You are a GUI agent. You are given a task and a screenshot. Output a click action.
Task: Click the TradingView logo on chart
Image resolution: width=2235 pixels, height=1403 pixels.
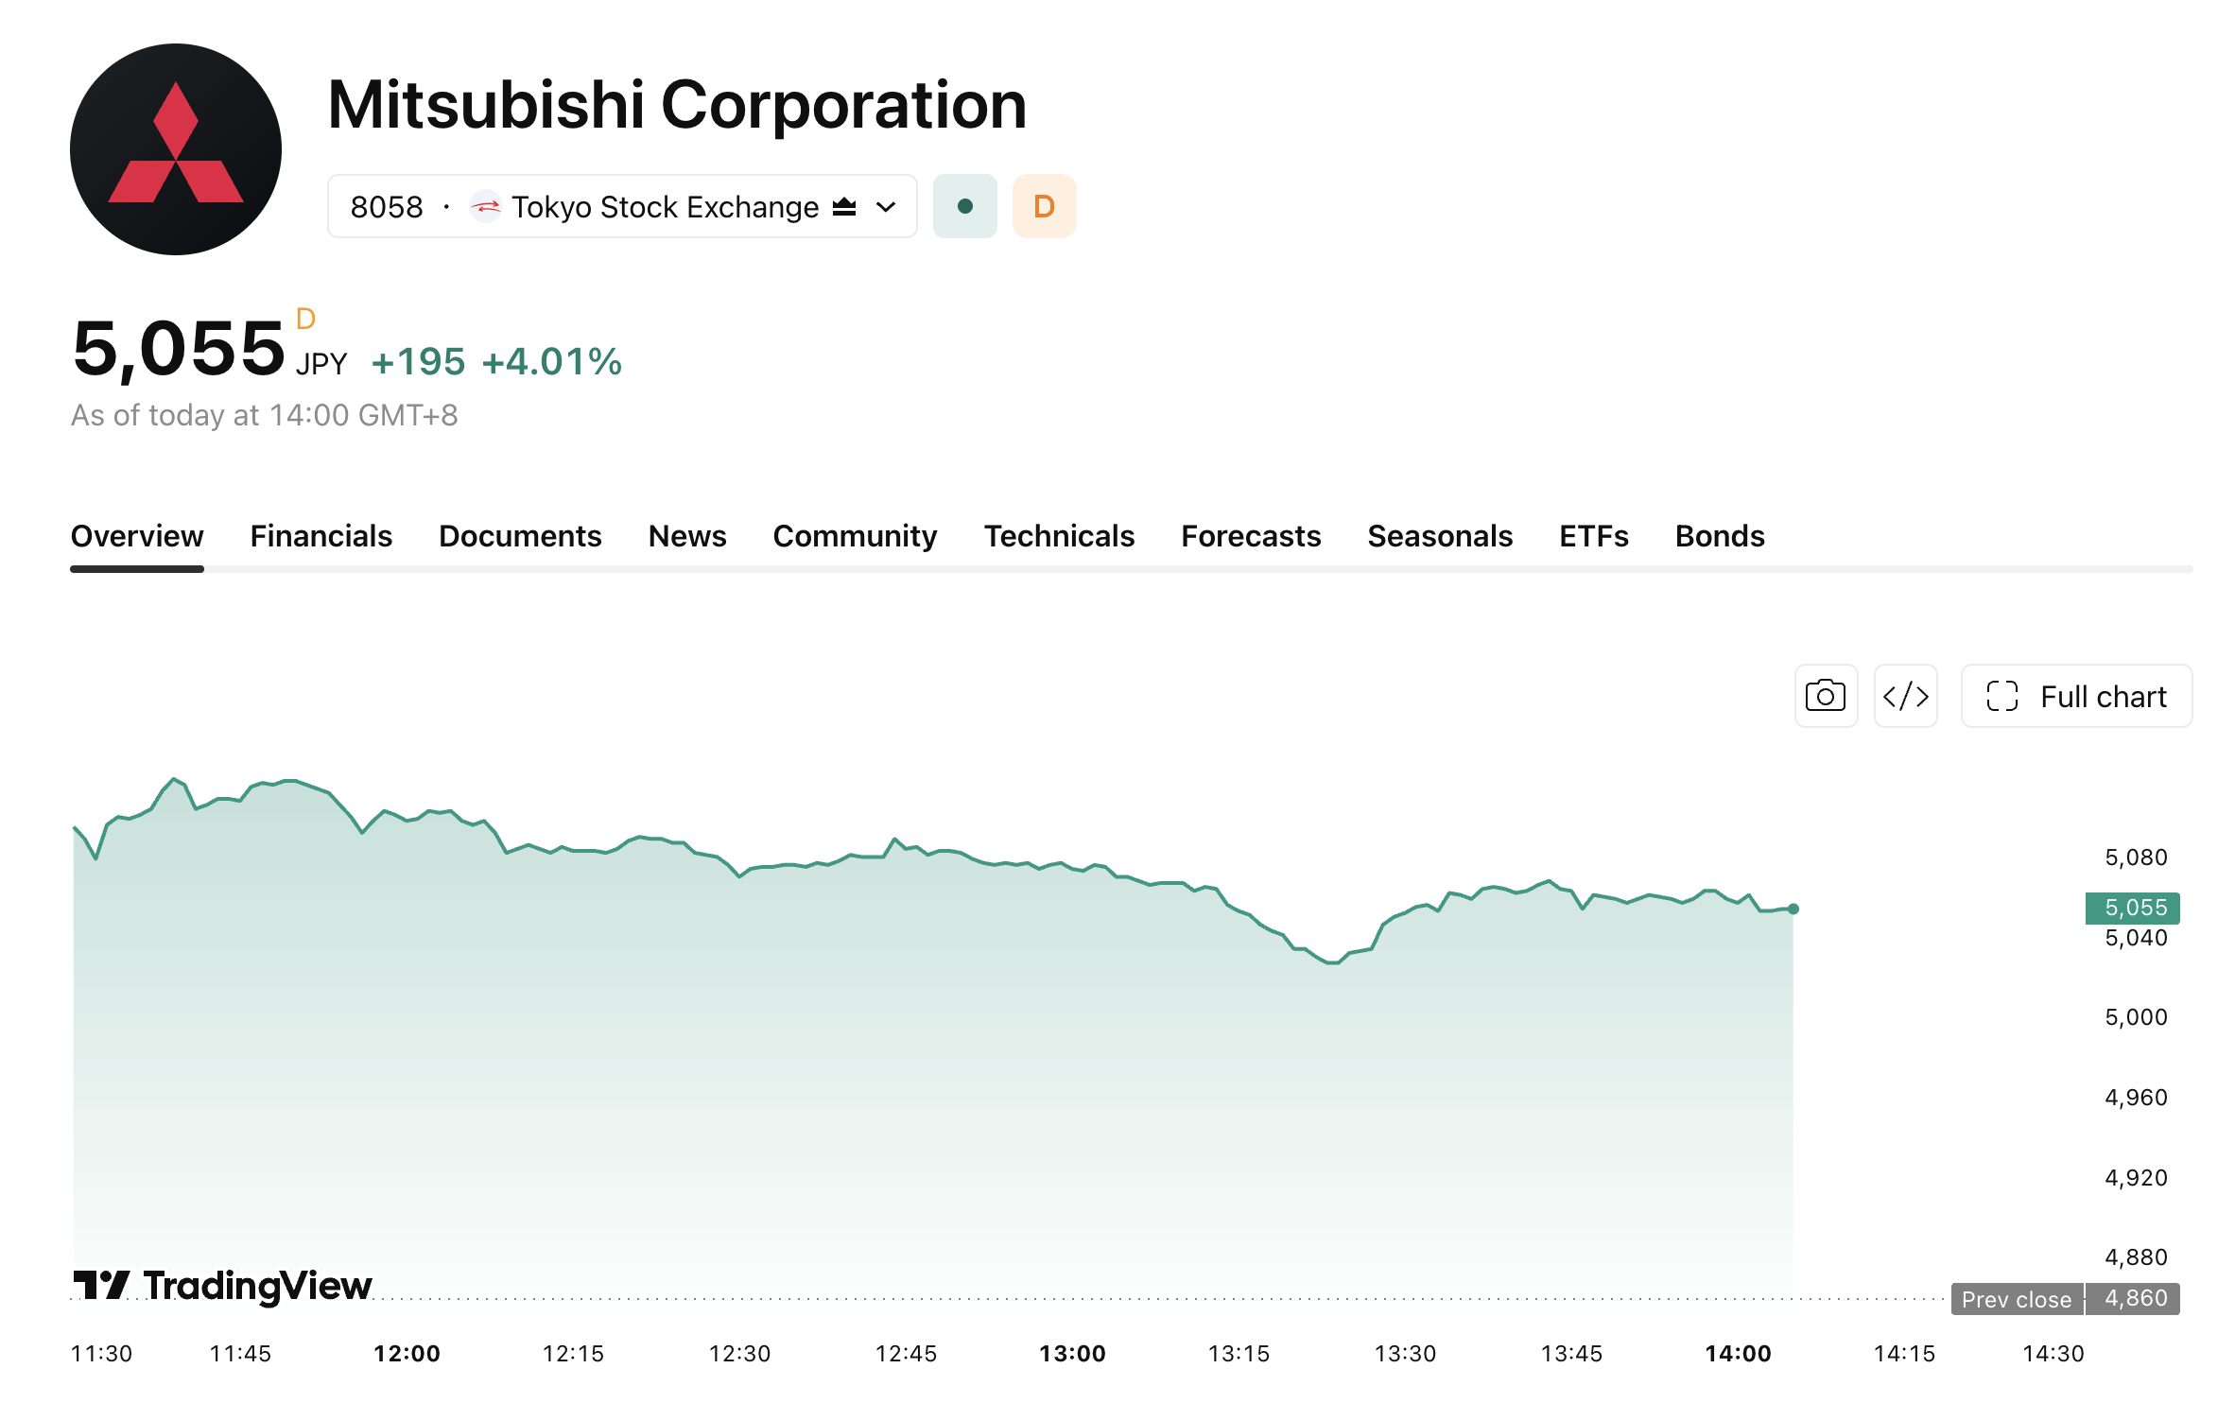tap(223, 1285)
